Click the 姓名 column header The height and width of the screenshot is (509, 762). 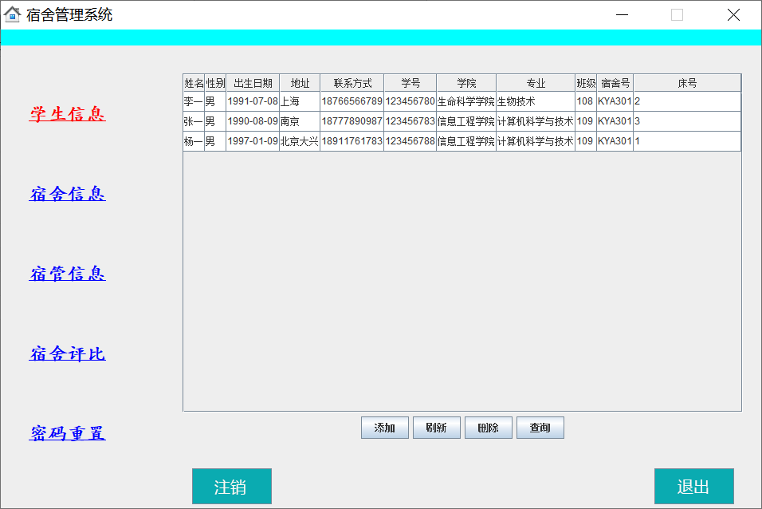tap(194, 83)
